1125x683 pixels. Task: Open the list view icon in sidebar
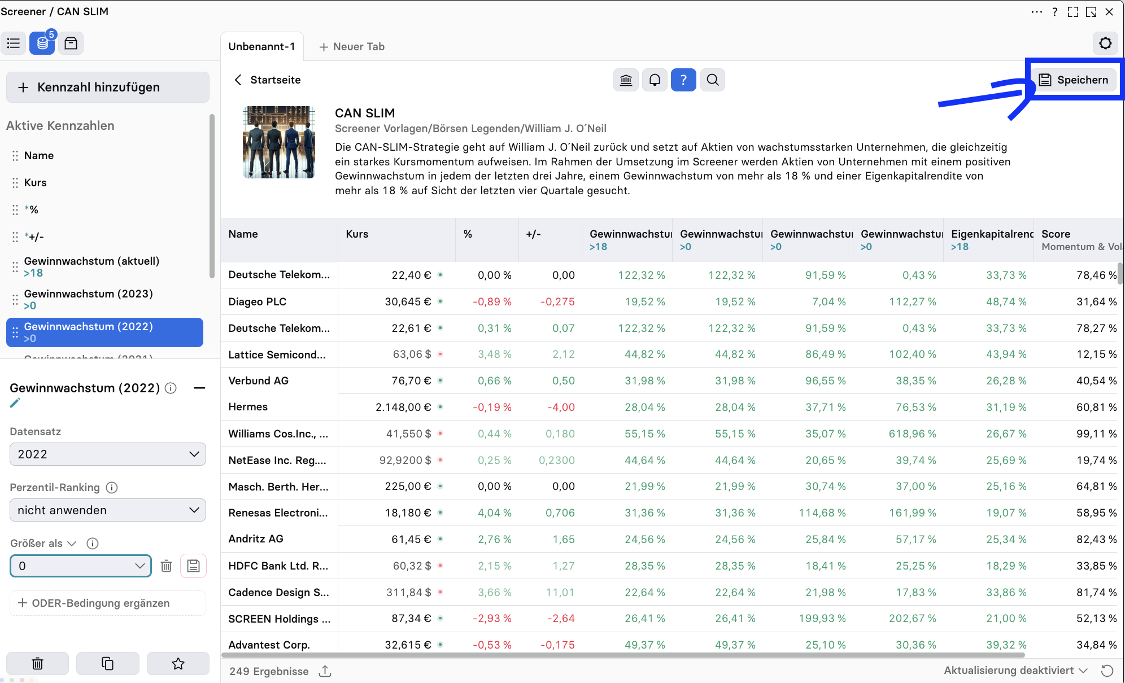point(14,43)
